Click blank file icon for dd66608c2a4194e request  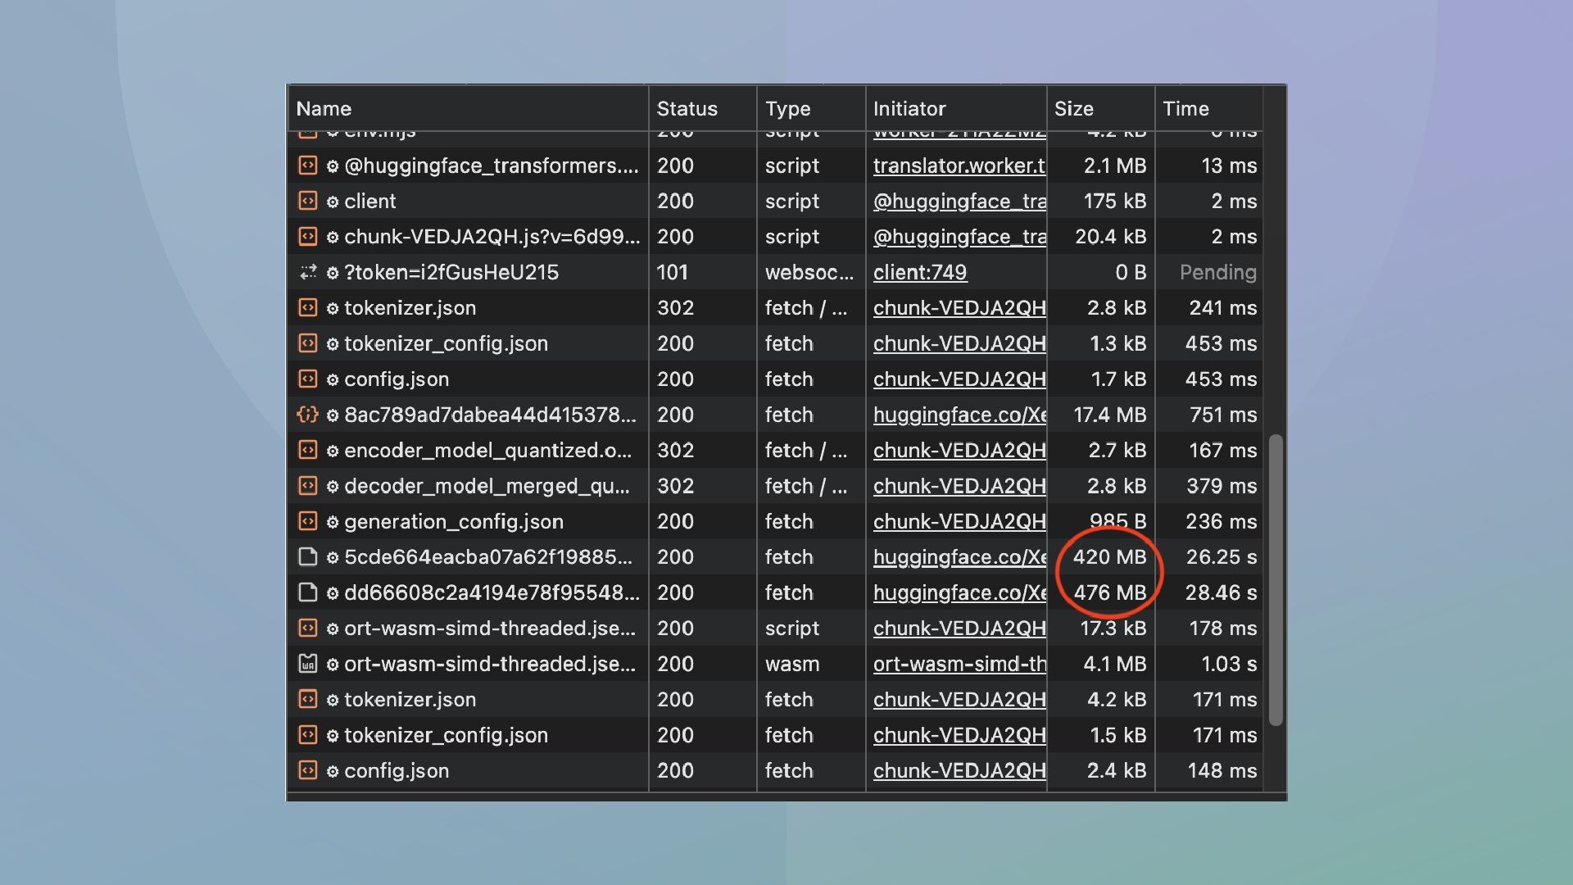point(307,592)
